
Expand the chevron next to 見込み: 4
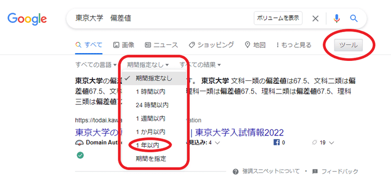(217, 143)
